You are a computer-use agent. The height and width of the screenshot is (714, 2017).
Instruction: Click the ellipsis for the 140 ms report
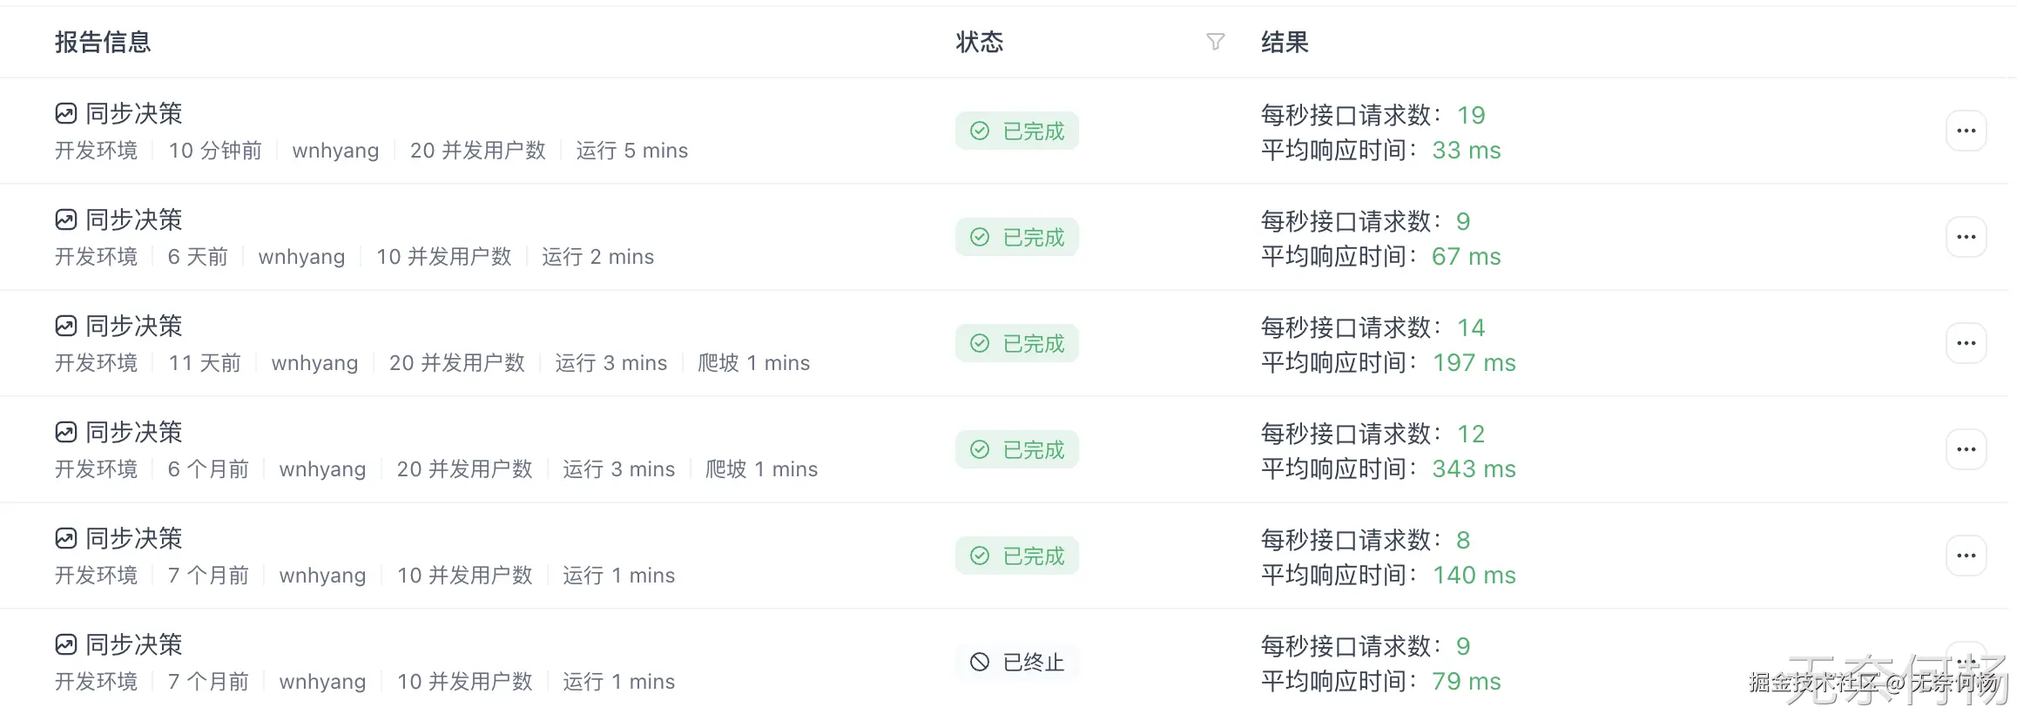click(x=1966, y=556)
